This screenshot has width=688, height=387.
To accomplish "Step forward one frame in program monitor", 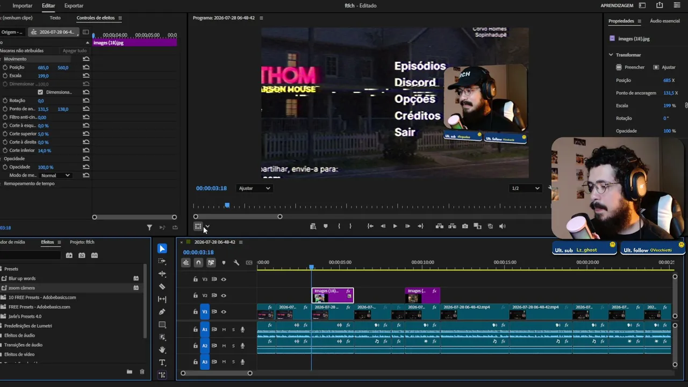I will (407, 226).
